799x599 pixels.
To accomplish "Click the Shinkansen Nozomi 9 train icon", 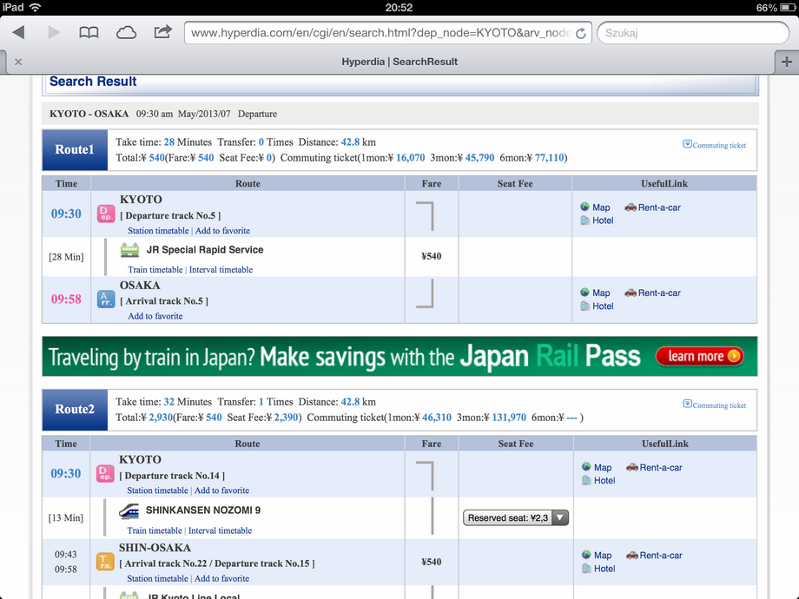I will (x=129, y=510).
